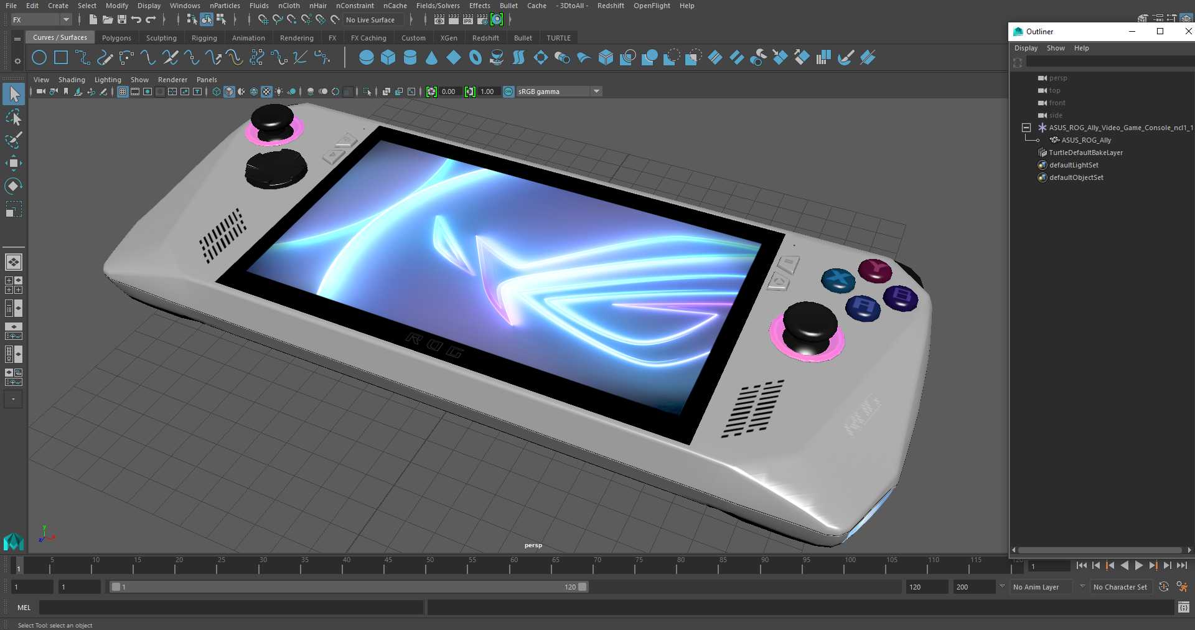1195x630 pixels.
Task: Create a NURBS plane from shelf
Action: 454,58
